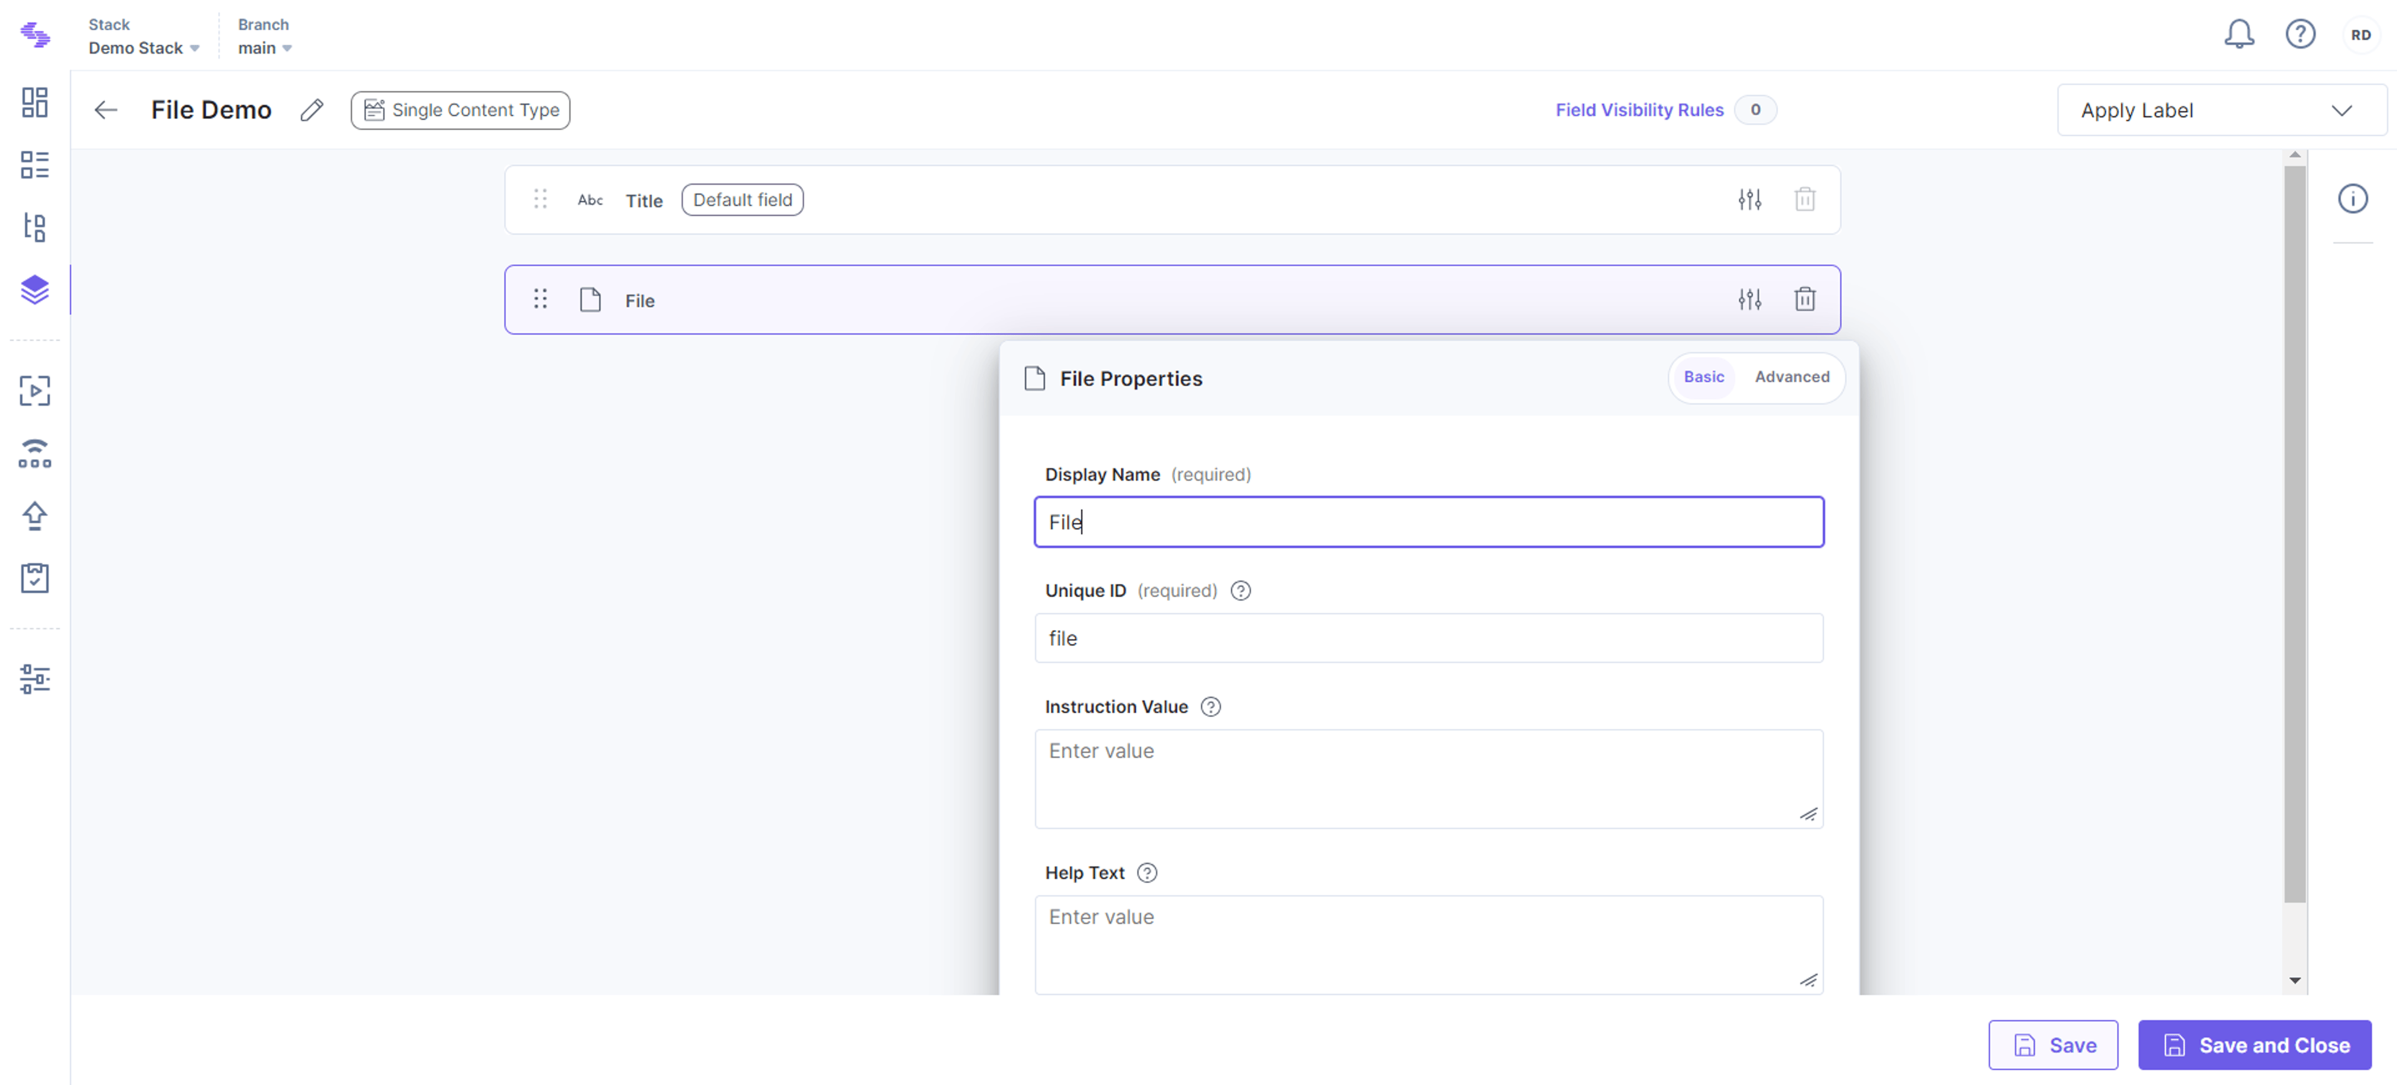Open the Content Models layers icon

[x=34, y=290]
